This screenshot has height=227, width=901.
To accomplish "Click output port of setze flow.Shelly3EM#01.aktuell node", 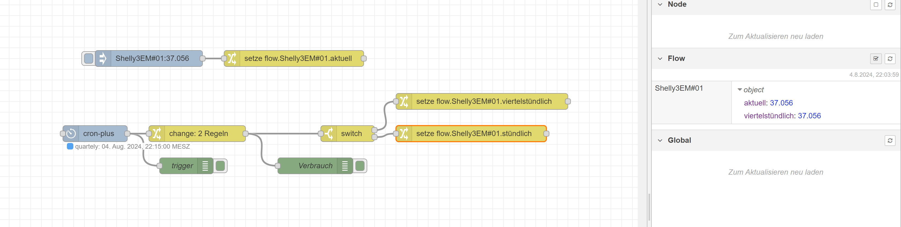I will [364, 58].
